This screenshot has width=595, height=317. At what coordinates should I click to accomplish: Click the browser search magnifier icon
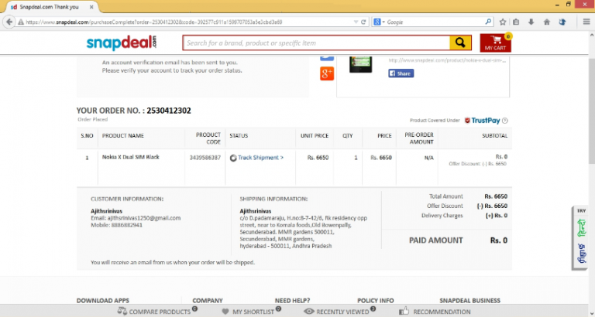[x=488, y=22]
